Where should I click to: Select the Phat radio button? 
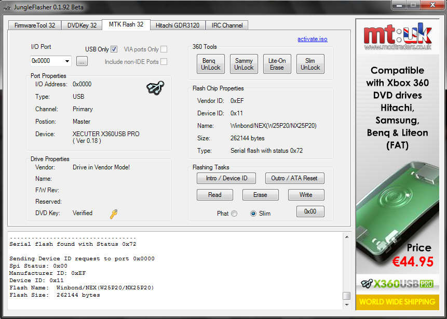point(234,214)
